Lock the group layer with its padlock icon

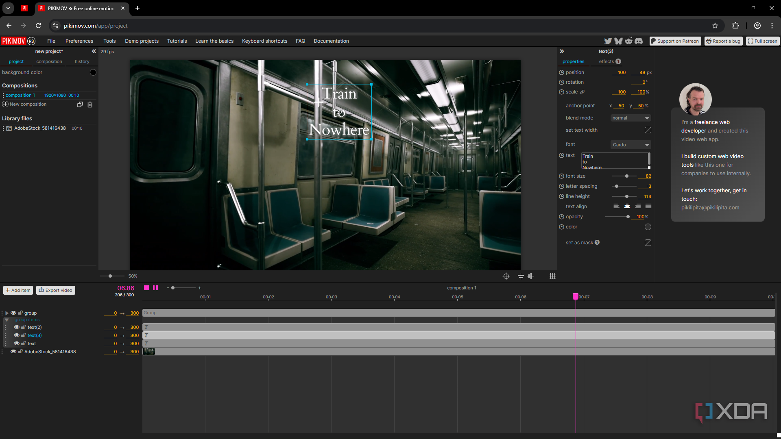point(20,313)
